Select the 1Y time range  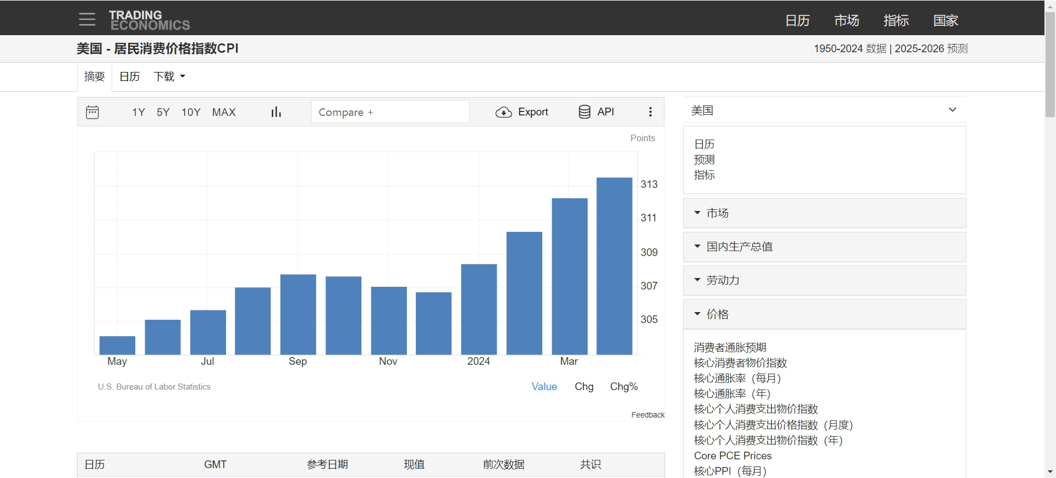click(139, 112)
